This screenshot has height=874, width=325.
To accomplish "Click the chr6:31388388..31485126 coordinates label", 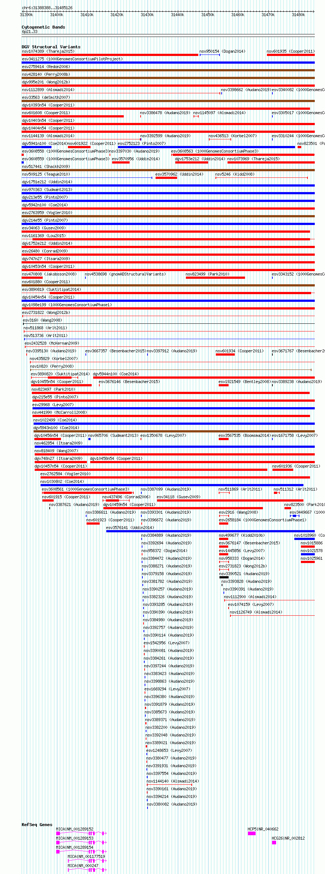I will (x=47, y=8).
